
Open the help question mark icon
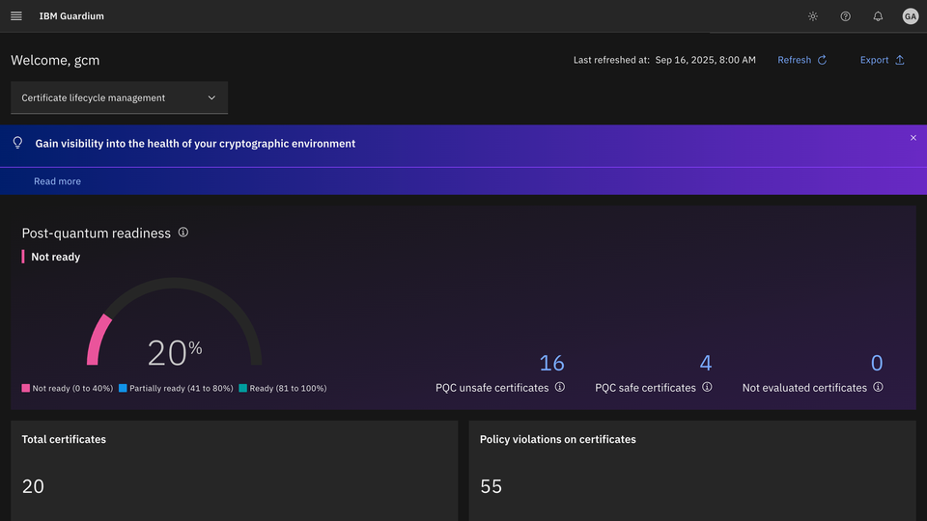point(846,16)
